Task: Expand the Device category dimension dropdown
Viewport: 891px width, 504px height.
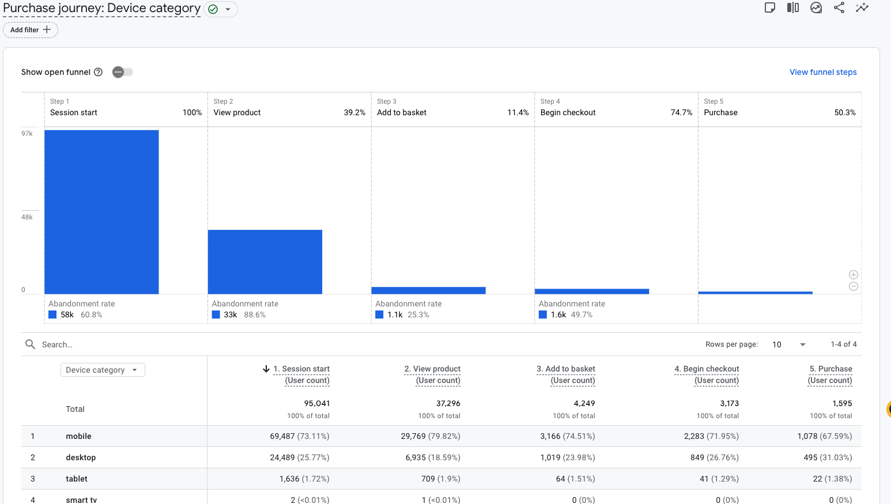Action: click(x=103, y=370)
